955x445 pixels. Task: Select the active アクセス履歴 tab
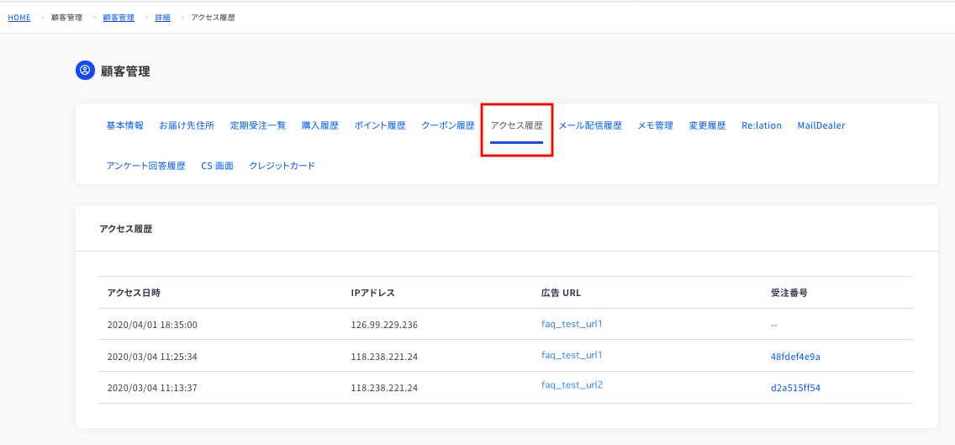coord(516,125)
